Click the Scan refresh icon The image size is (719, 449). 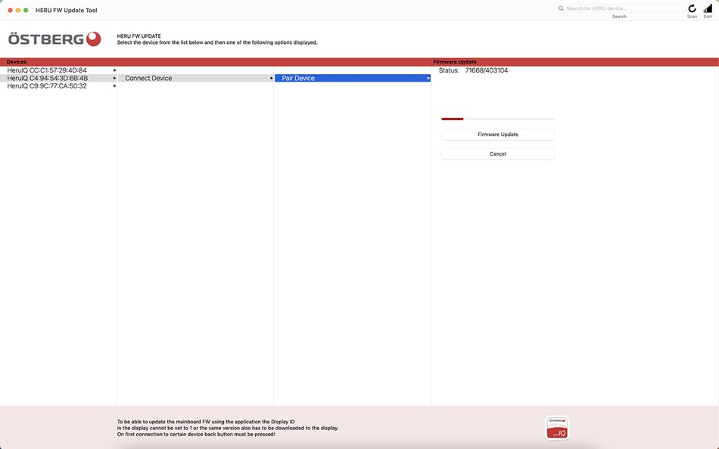click(692, 8)
